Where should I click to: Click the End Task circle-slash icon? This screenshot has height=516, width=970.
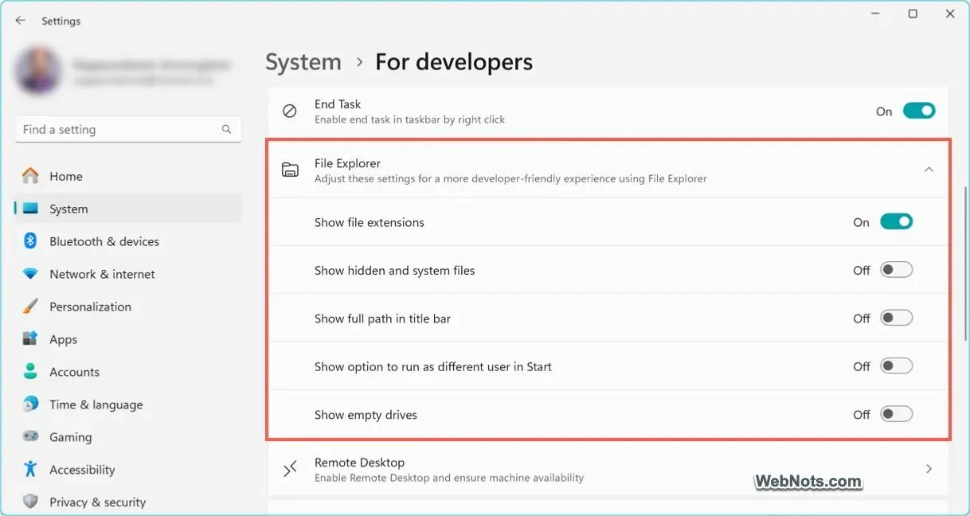click(x=290, y=111)
